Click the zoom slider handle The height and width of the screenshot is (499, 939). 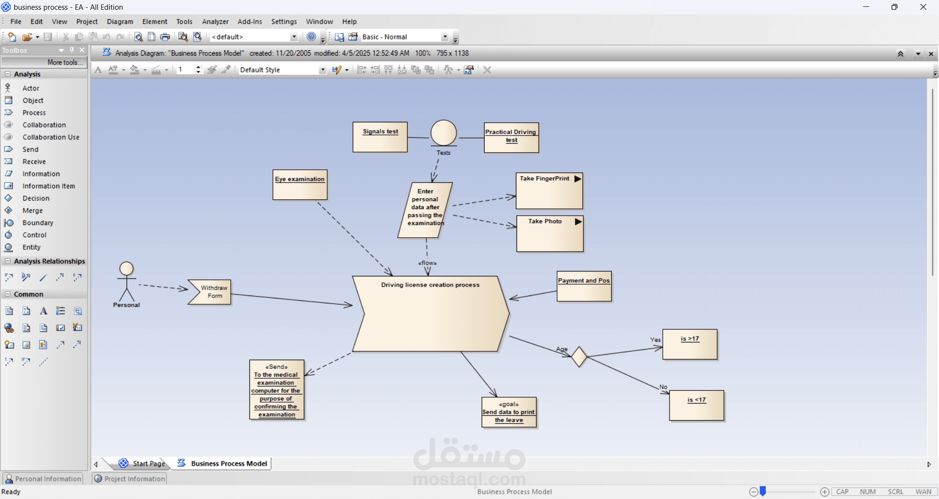[x=762, y=491]
